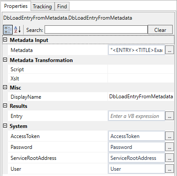Open expression editor for Password property
The width and height of the screenshot is (177, 176).
point(170,147)
